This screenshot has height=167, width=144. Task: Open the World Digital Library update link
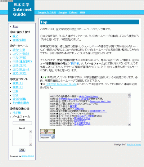(89, 96)
